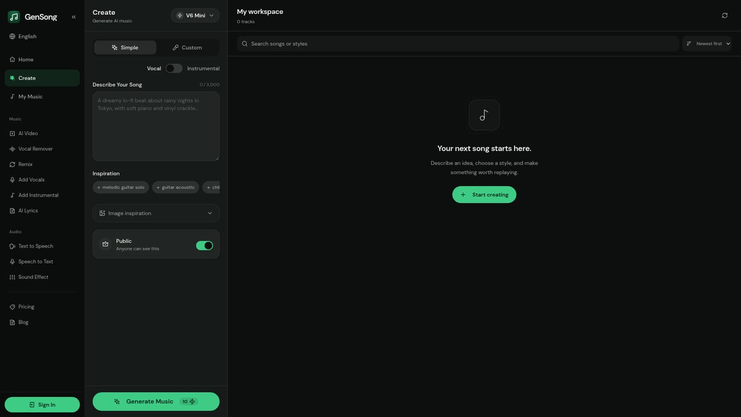This screenshot has width=741, height=417.
Task: Click the Start creating button
Action: 484,195
